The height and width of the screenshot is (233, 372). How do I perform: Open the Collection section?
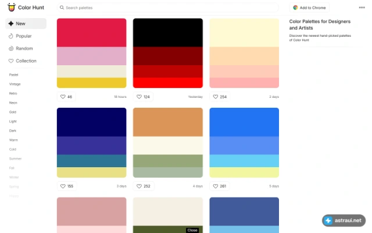pyautogui.click(x=26, y=61)
